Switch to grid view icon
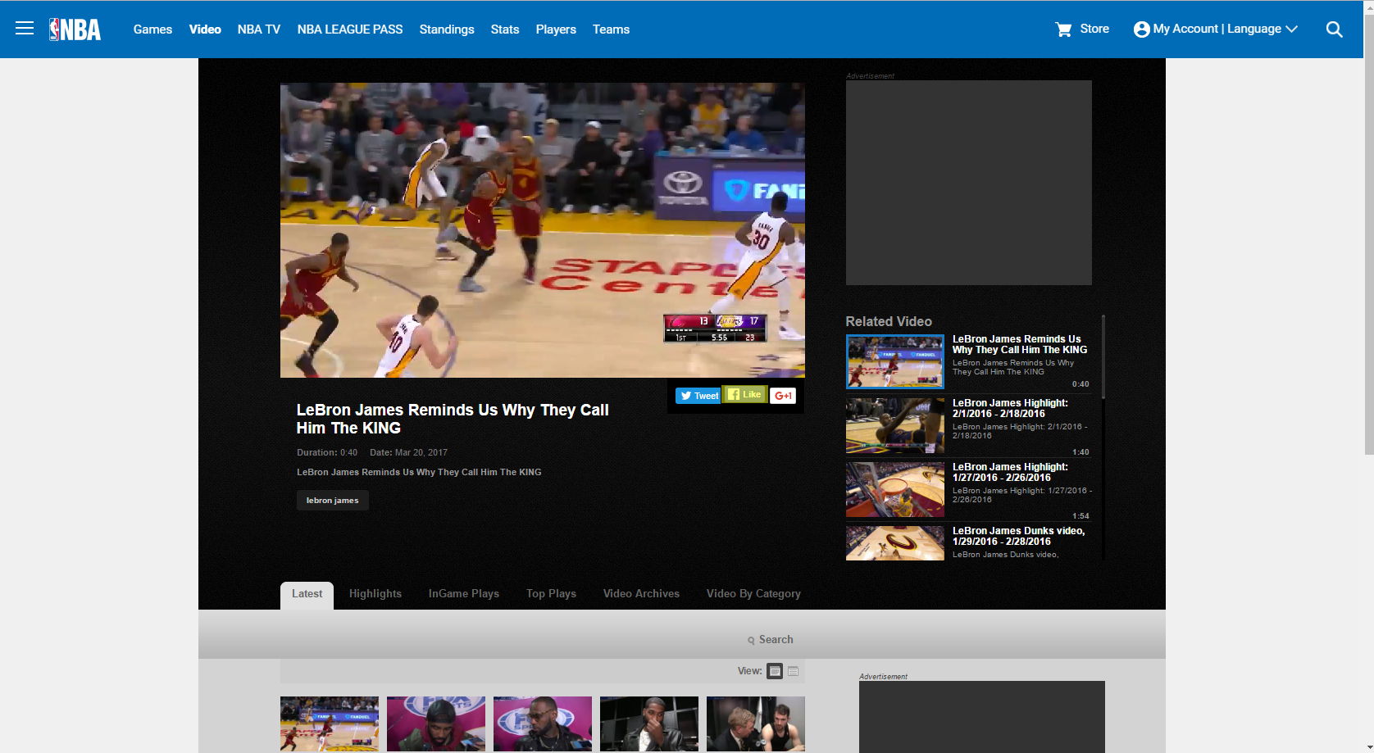This screenshot has width=1374, height=753. 775,671
